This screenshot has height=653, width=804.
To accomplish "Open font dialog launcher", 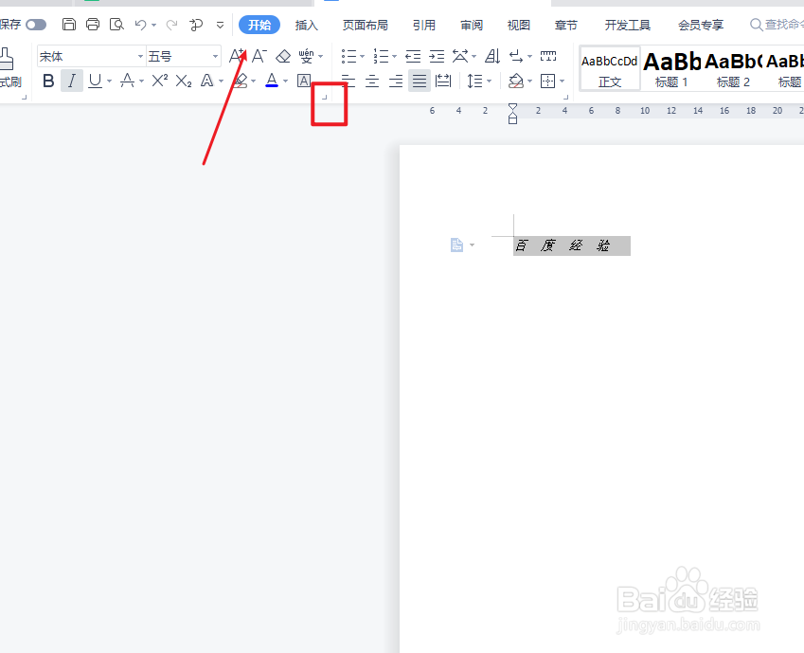I will click(324, 97).
